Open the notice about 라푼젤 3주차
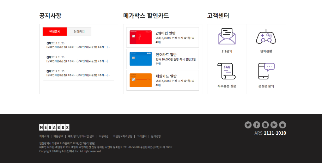The width and height of the screenshot is (322, 163). (78, 75)
